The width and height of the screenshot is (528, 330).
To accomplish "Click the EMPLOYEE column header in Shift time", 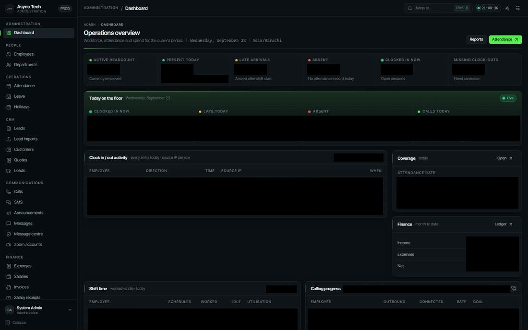I will [99, 302].
